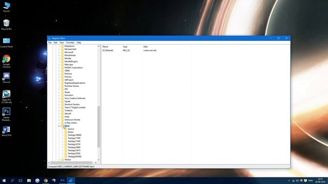Open the Control Panel desktop icon
This screenshot has width=328, height=184.
click(x=7, y=42)
